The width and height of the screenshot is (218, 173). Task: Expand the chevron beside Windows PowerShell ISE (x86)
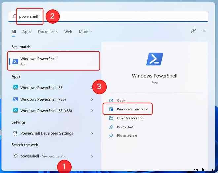[92, 111]
